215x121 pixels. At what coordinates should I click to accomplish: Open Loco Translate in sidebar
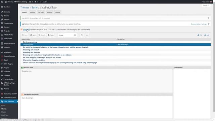[x=9, y=102]
